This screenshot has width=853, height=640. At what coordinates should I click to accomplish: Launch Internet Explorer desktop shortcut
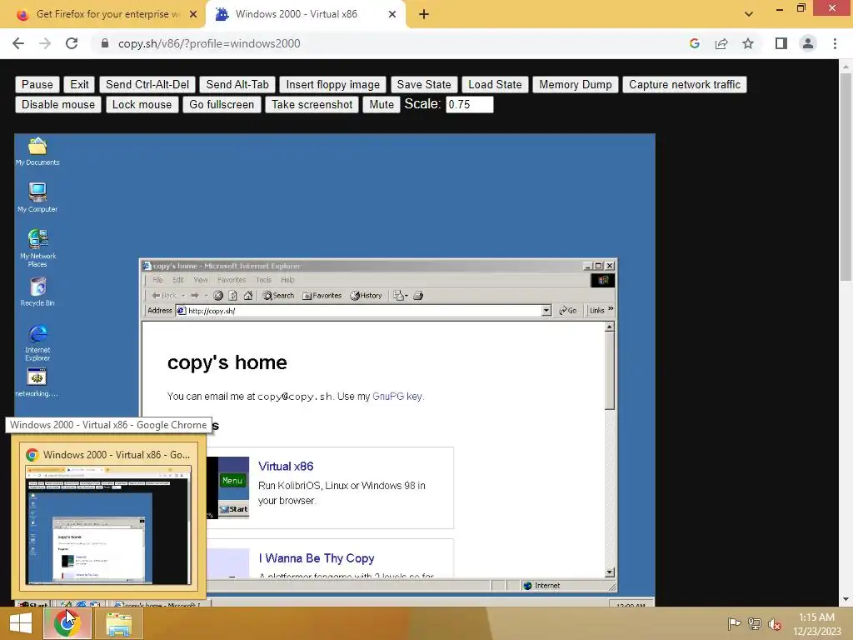click(x=37, y=342)
